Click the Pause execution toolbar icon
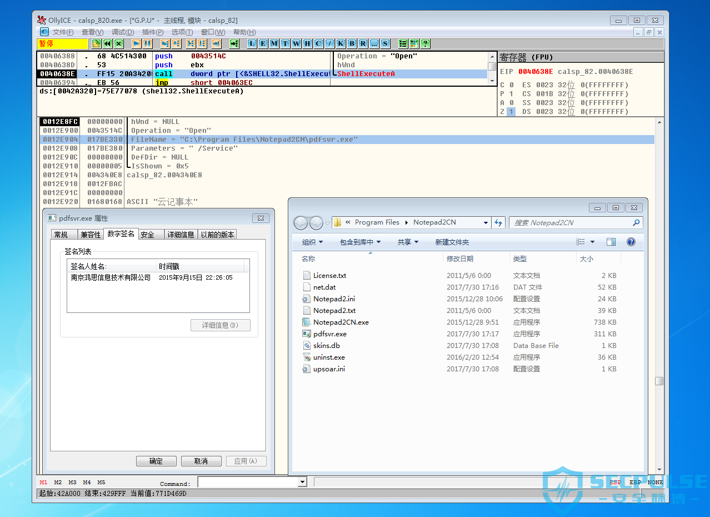Viewport: 710px width, 517px height. tap(147, 43)
